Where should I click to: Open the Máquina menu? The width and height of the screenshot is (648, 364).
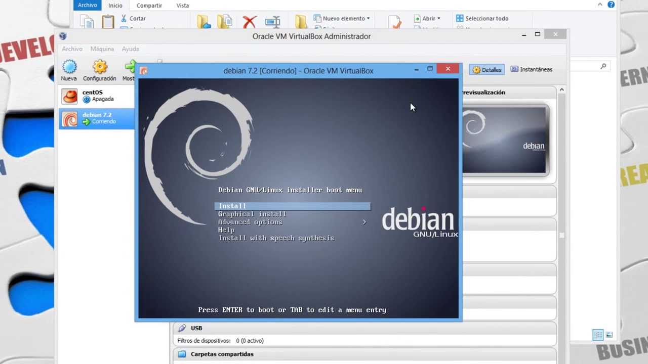click(x=102, y=49)
